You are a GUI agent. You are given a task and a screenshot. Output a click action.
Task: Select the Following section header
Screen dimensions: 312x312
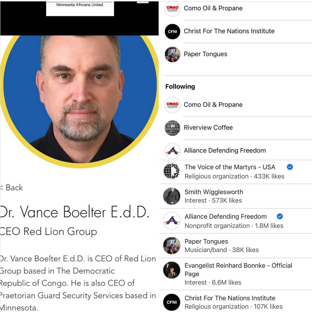pos(180,87)
